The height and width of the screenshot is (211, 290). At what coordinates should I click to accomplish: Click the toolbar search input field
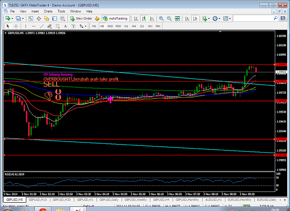pyautogui.click(x=253, y=19)
